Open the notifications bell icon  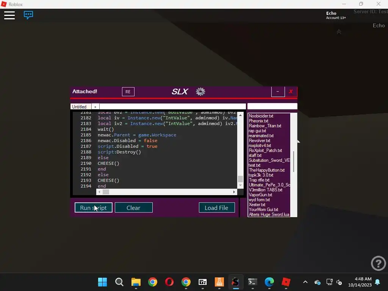(x=378, y=282)
